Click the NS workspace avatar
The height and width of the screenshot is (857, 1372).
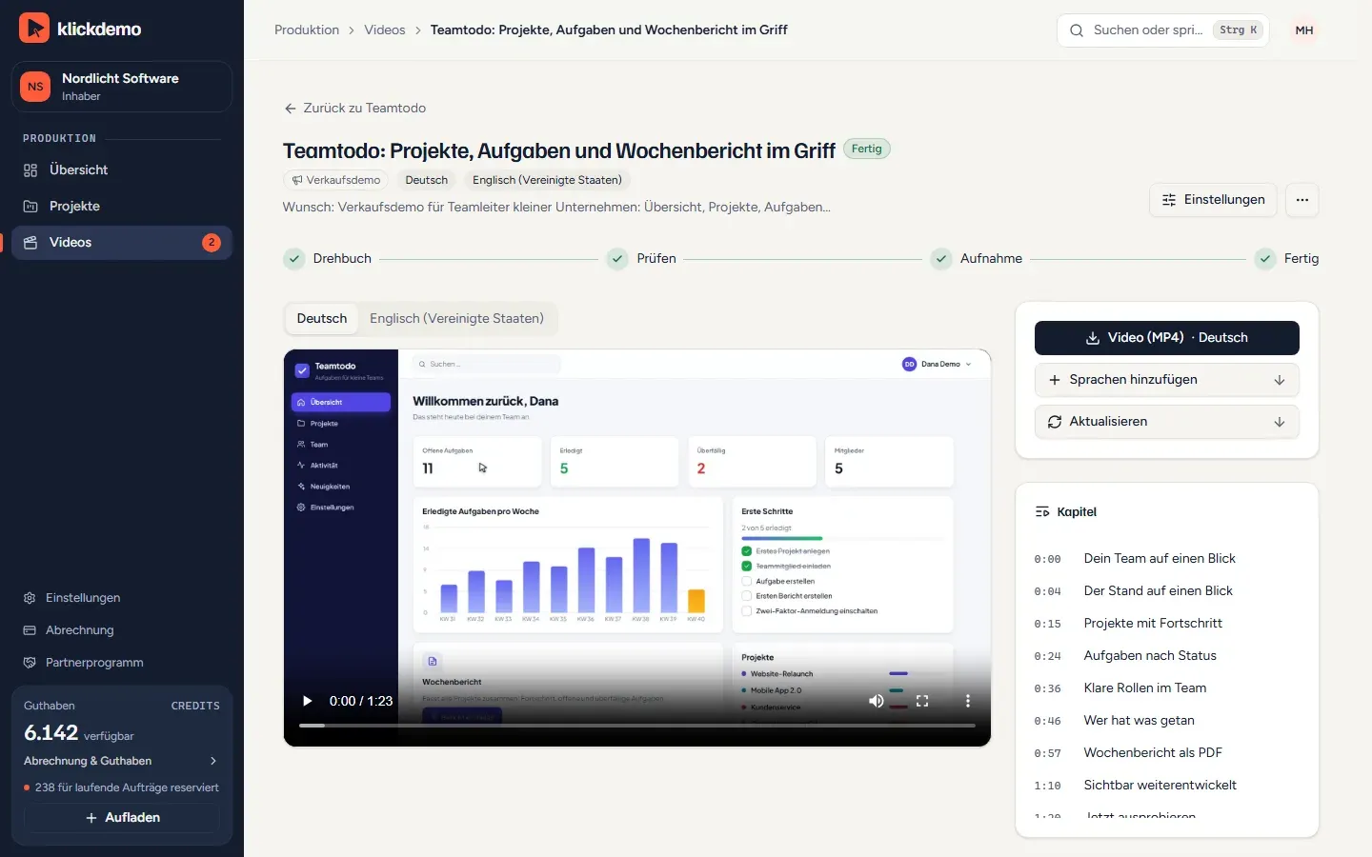coord(35,87)
